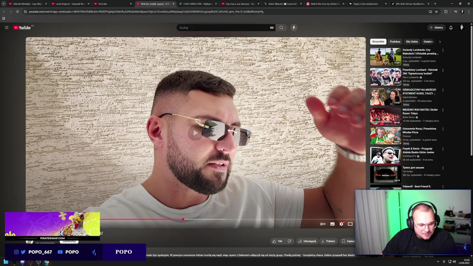Select the Podobne filter chip

coord(395,42)
